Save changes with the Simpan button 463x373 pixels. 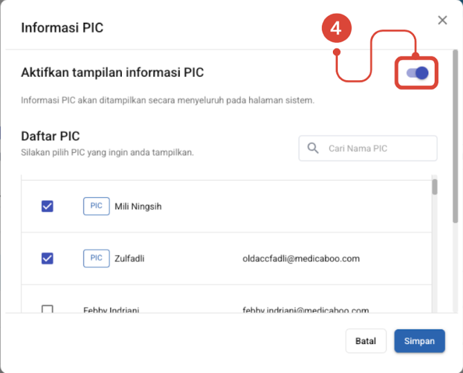[x=419, y=340]
